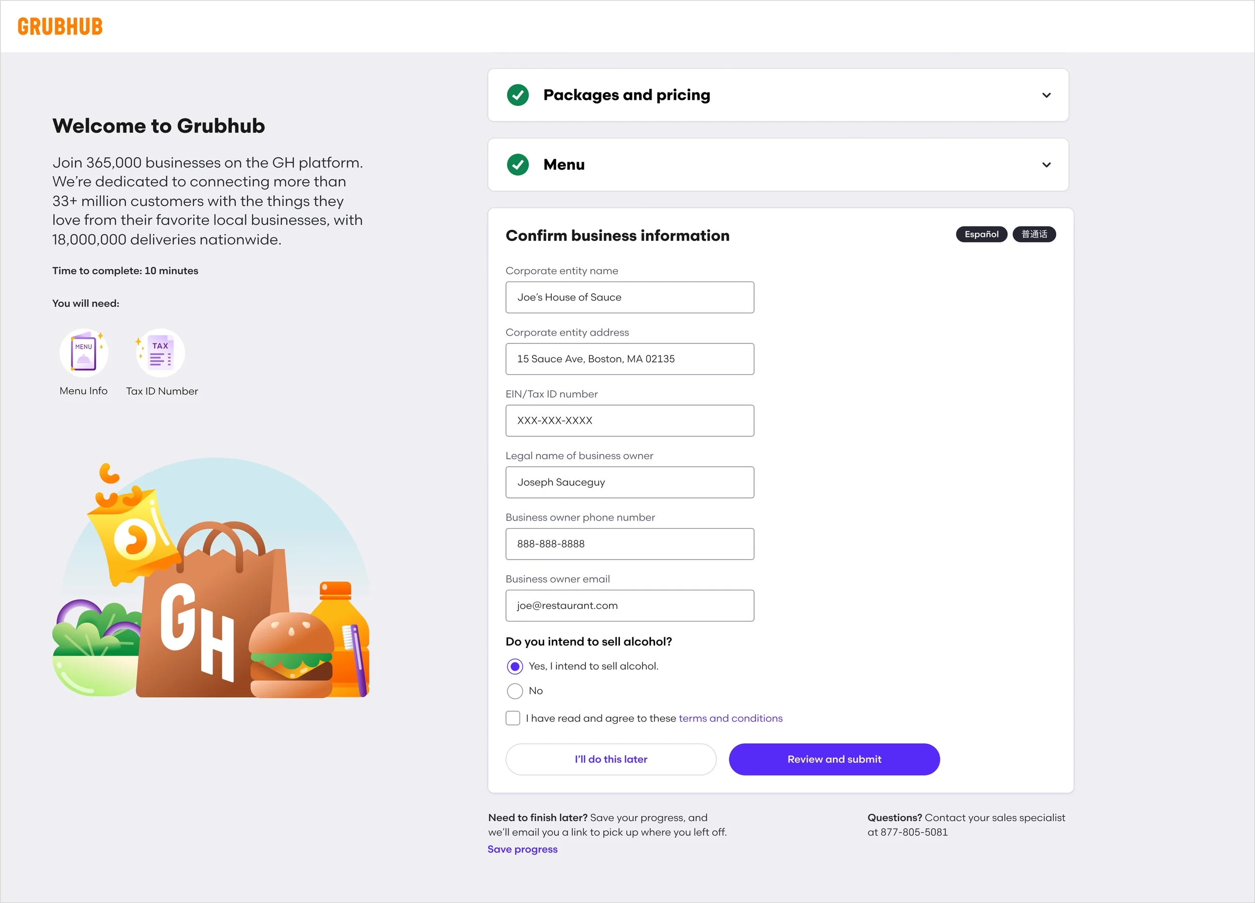Focus the EIN/Tax ID number field
The image size is (1255, 903).
click(629, 421)
